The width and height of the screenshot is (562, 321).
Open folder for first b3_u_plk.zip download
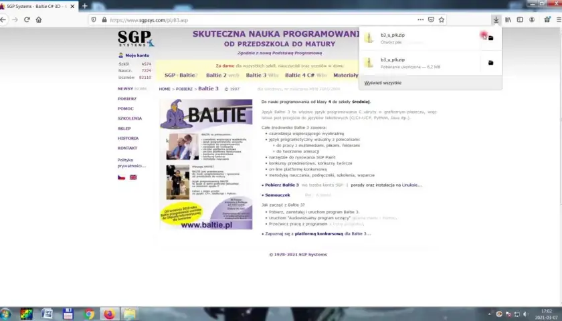tap(490, 38)
